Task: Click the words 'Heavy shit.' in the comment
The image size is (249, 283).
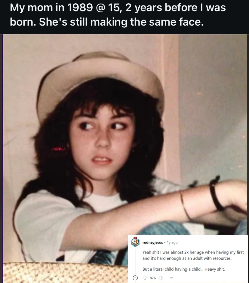Action: click(x=215, y=269)
